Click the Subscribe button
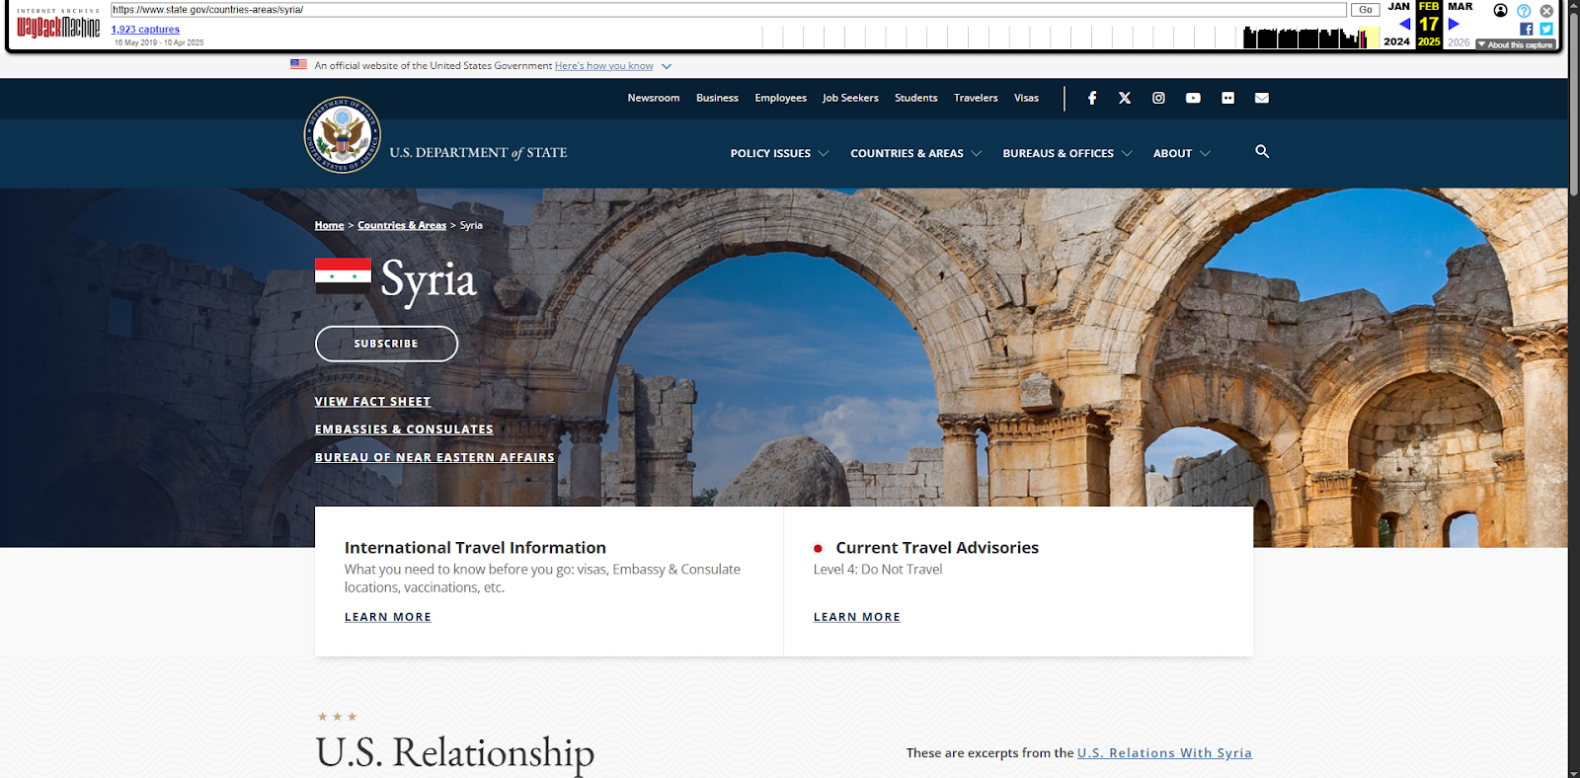Viewport: 1580px width, 778px height. 386,344
